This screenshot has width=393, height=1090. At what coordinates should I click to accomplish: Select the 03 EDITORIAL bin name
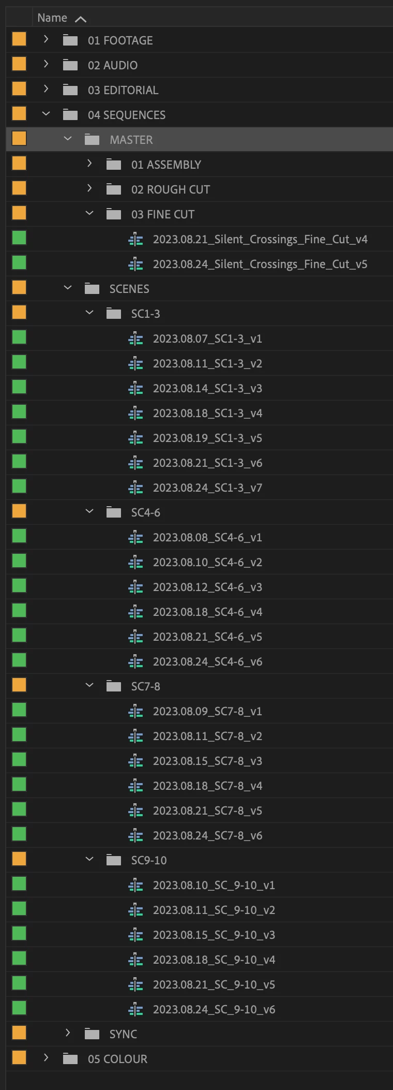tap(123, 91)
